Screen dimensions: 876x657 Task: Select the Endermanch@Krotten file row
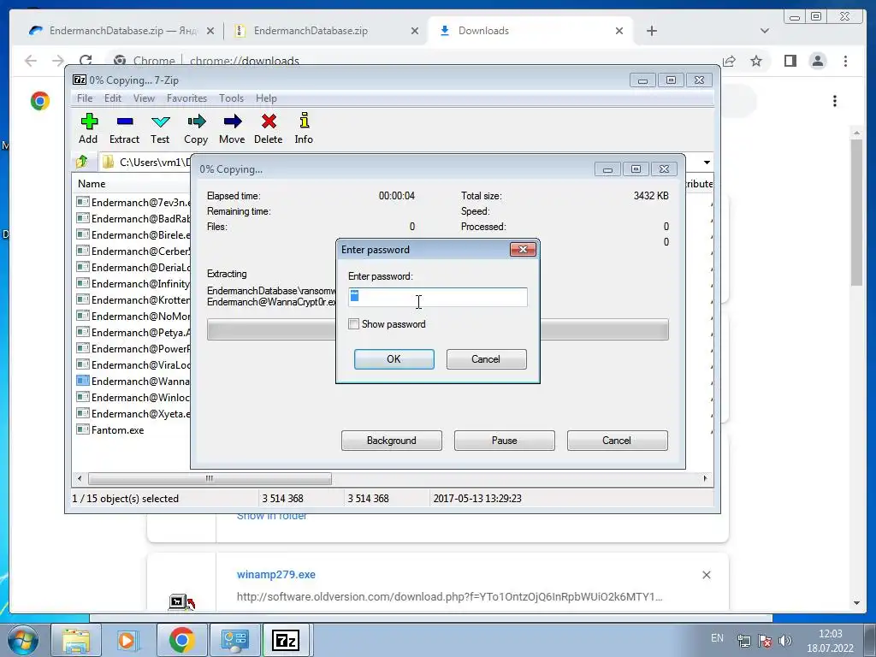coord(133,300)
